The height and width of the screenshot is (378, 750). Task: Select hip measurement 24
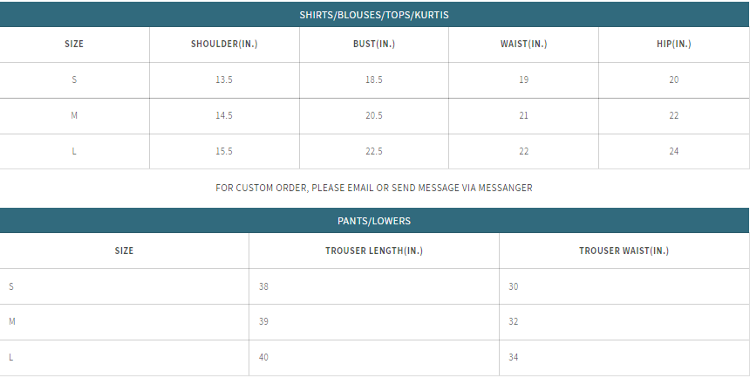673,152
